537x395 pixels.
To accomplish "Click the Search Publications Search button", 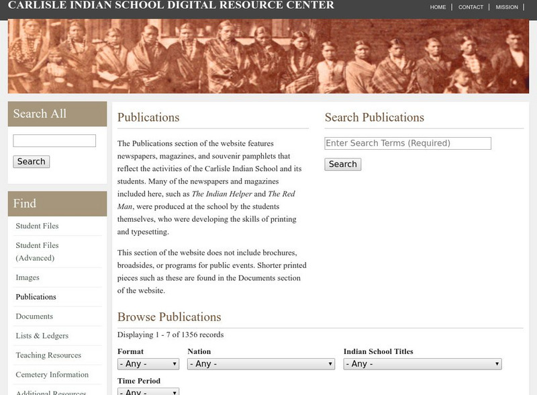I will point(343,164).
